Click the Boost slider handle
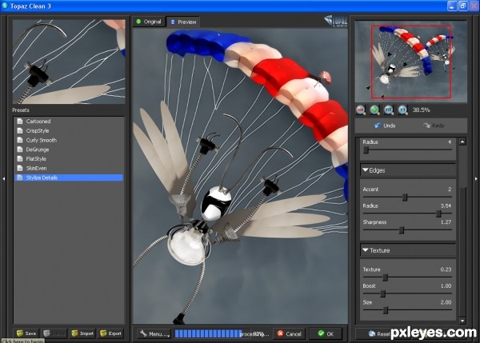 tap(382, 293)
